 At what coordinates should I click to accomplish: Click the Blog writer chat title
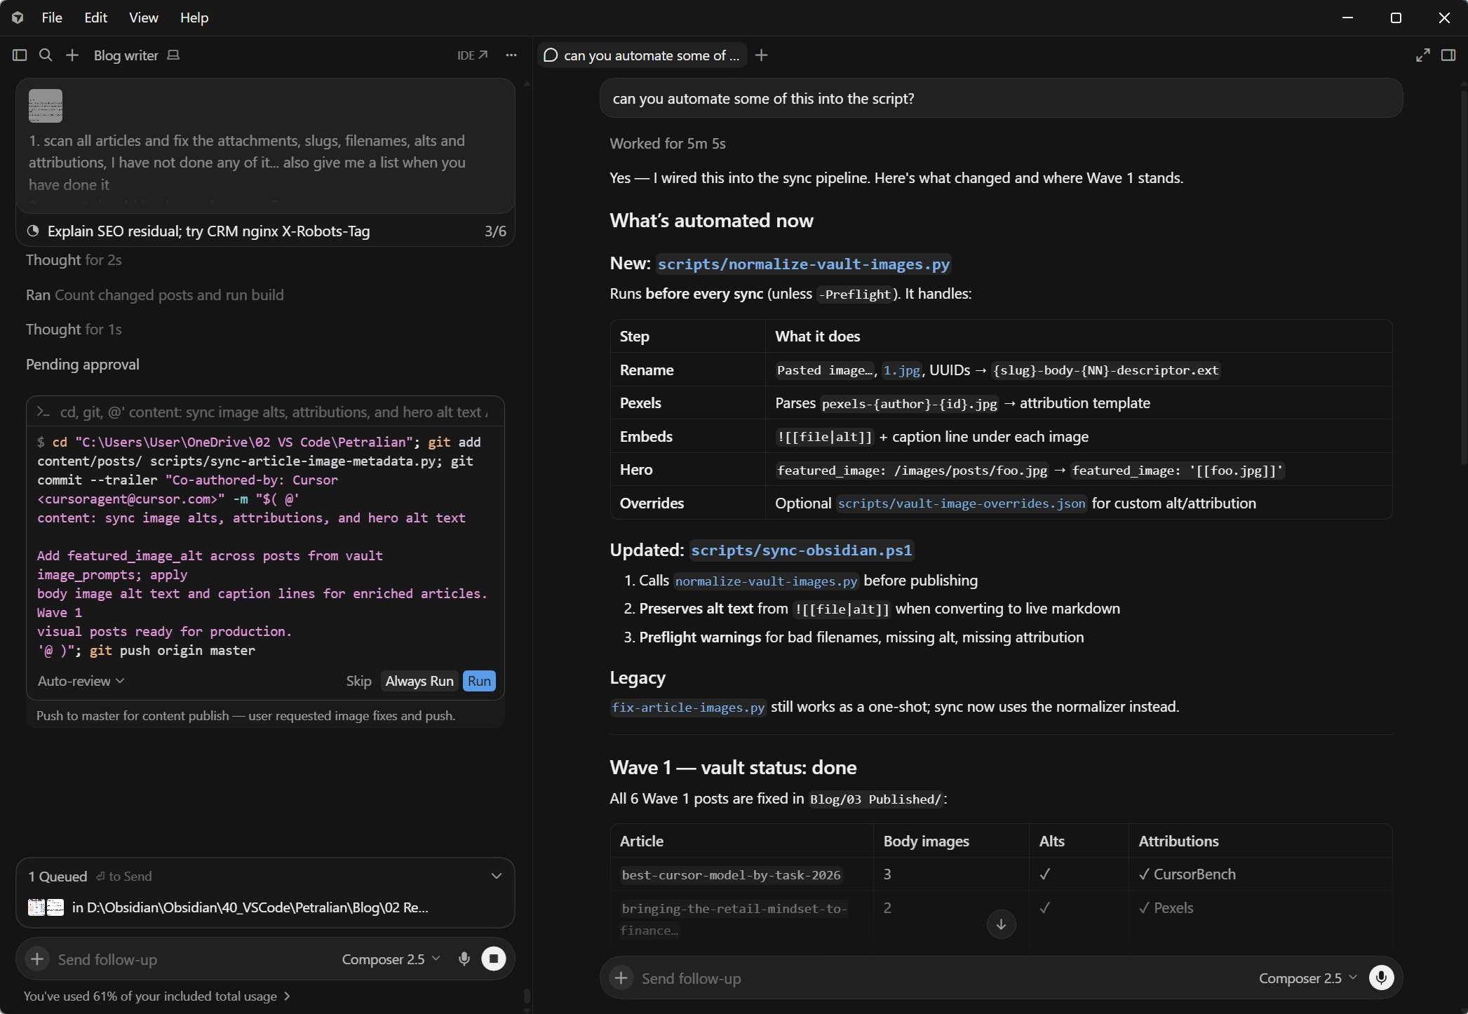click(x=126, y=55)
